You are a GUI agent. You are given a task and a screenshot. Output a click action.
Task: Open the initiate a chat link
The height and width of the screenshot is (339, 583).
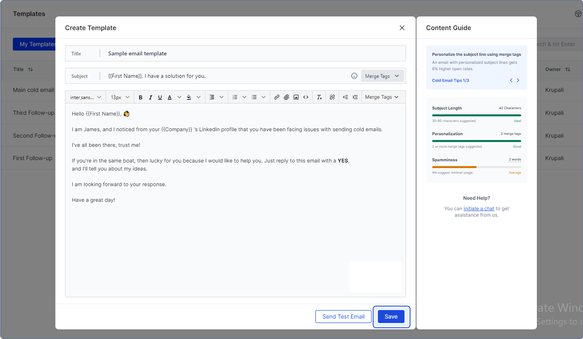click(479, 209)
